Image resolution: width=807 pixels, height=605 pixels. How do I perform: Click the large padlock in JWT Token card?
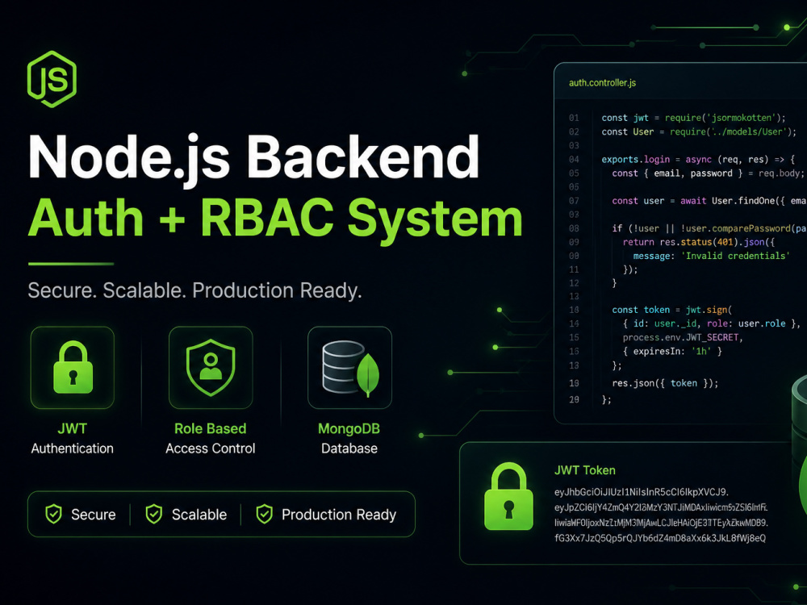click(x=508, y=496)
